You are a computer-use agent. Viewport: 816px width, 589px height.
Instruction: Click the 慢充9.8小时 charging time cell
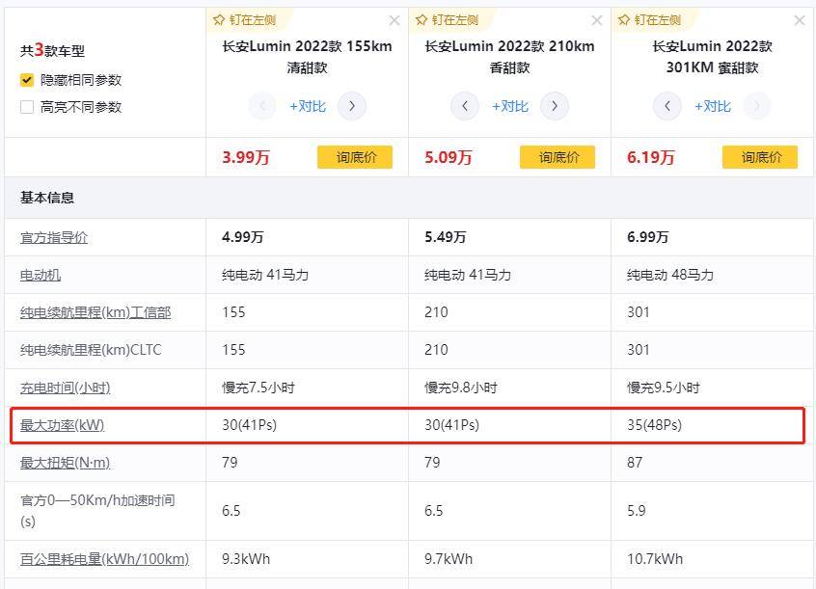point(460,388)
